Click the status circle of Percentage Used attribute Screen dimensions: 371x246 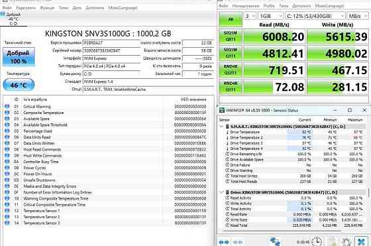[7, 131]
